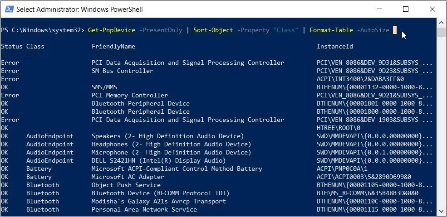Click the FriendlyName column header
447x217 pixels.
coord(113,46)
